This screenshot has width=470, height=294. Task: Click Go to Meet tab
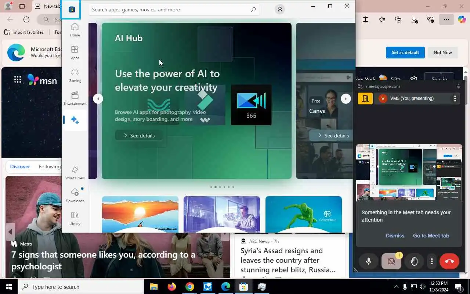pos(431,236)
